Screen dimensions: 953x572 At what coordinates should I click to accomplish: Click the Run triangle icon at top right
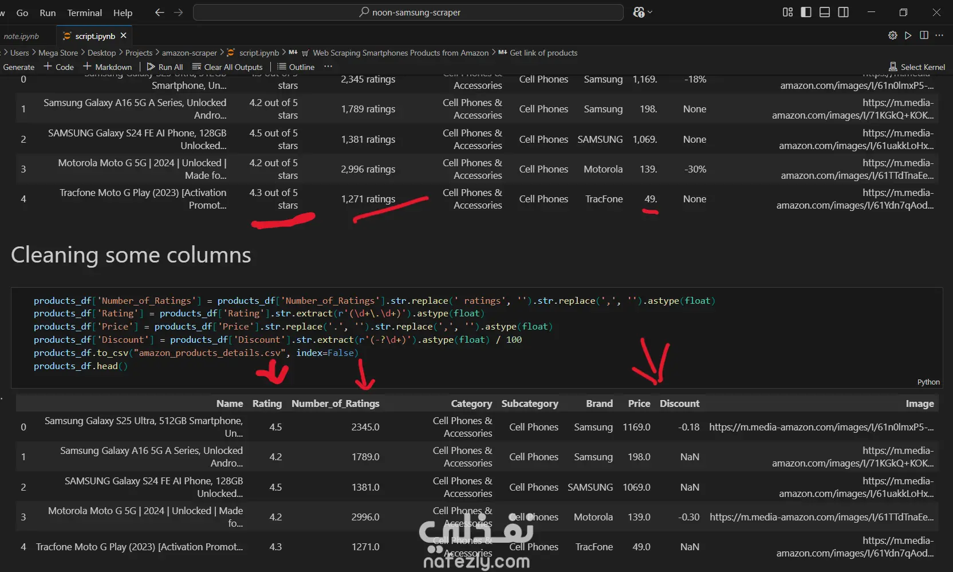pos(908,36)
